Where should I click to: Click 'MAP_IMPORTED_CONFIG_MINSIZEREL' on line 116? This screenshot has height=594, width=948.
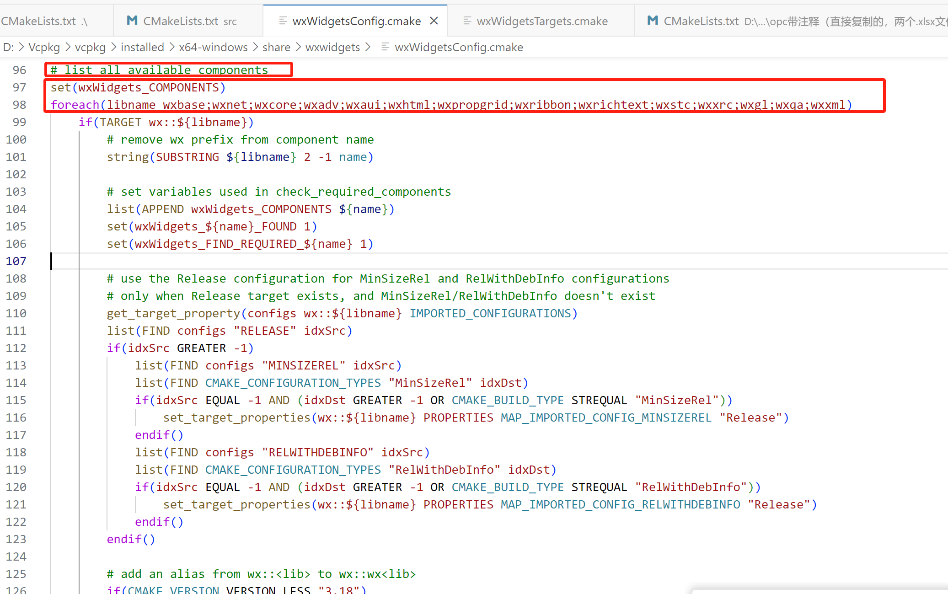click(606, 417)
